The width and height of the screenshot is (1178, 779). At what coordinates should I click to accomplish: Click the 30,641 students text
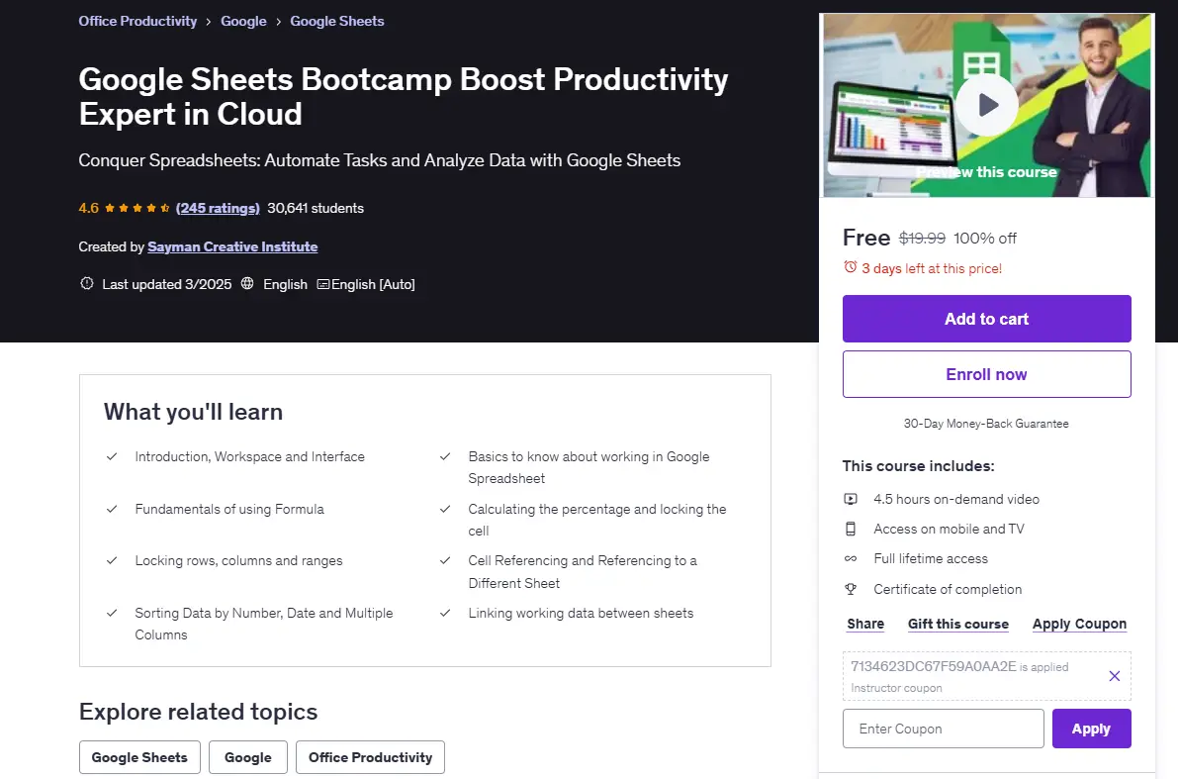pyautogui.click(x=316, y=208)
